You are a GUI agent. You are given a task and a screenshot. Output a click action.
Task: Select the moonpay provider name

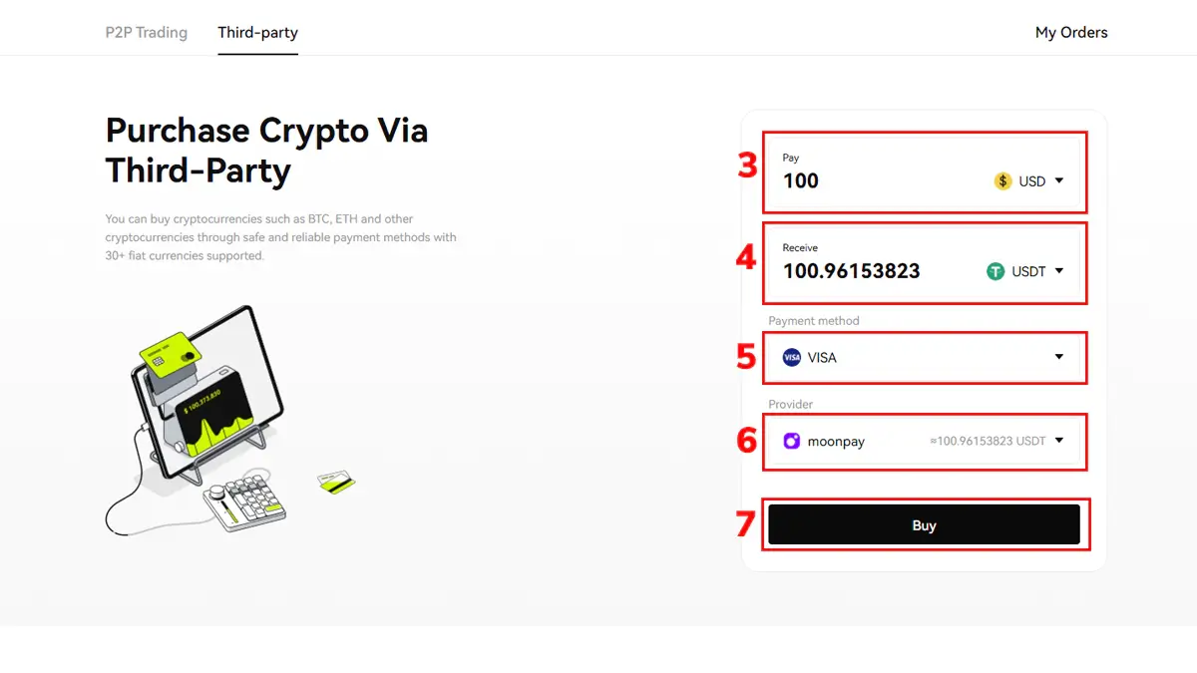[836, 442]
